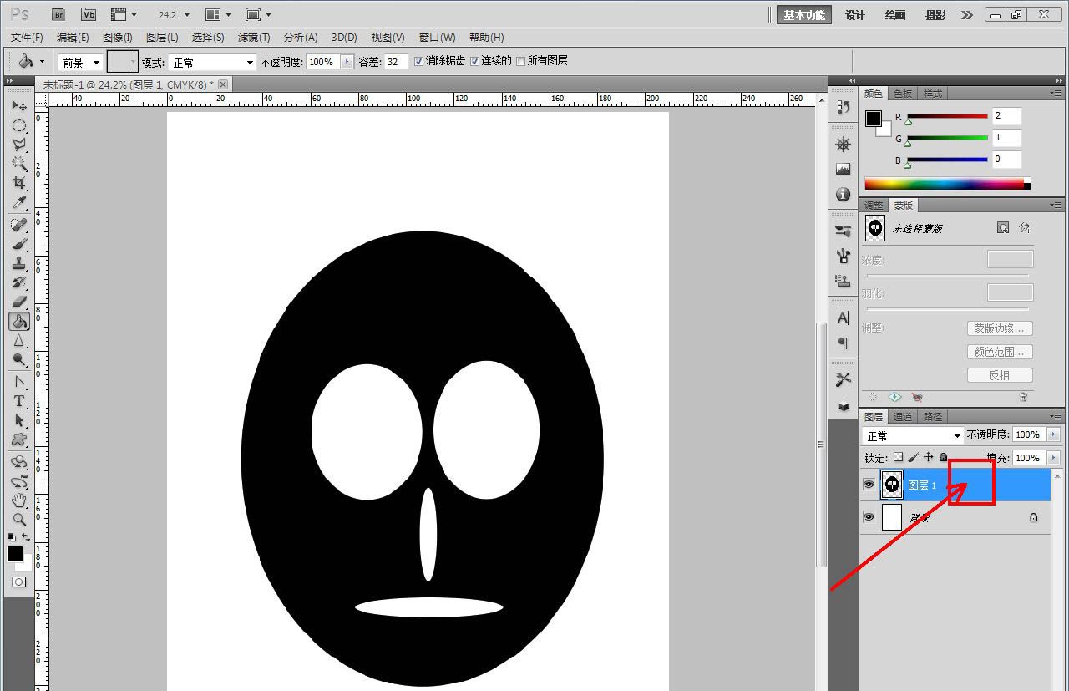Switch to the 调整 tab
Image resolution: width=1069 pixels, height=691 pixels.
(x=874, y=206)
